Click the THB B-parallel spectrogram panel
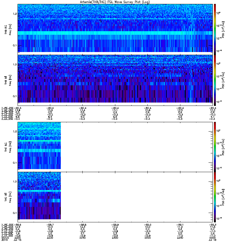The image size is (227, 242). 115,79
